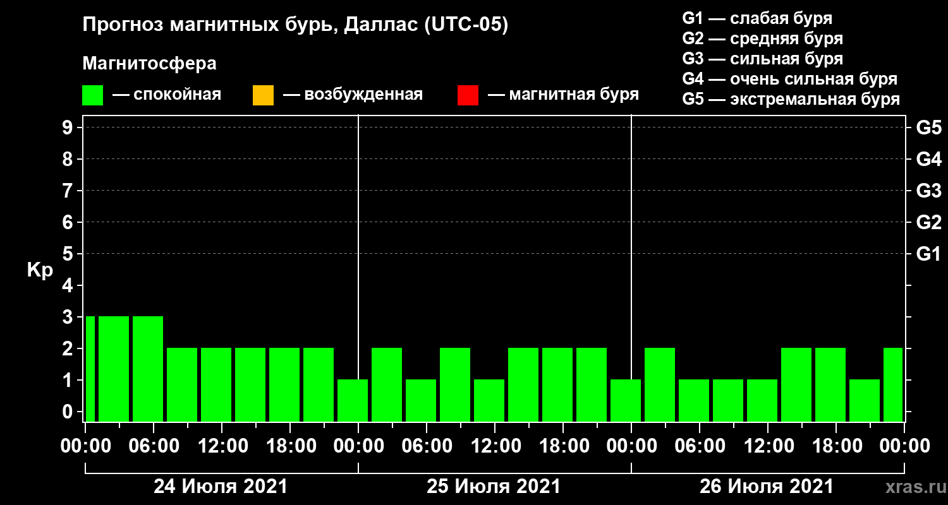Click the Kp 1 bar crossing midnight into 26 Июля

tap(626, 400)
